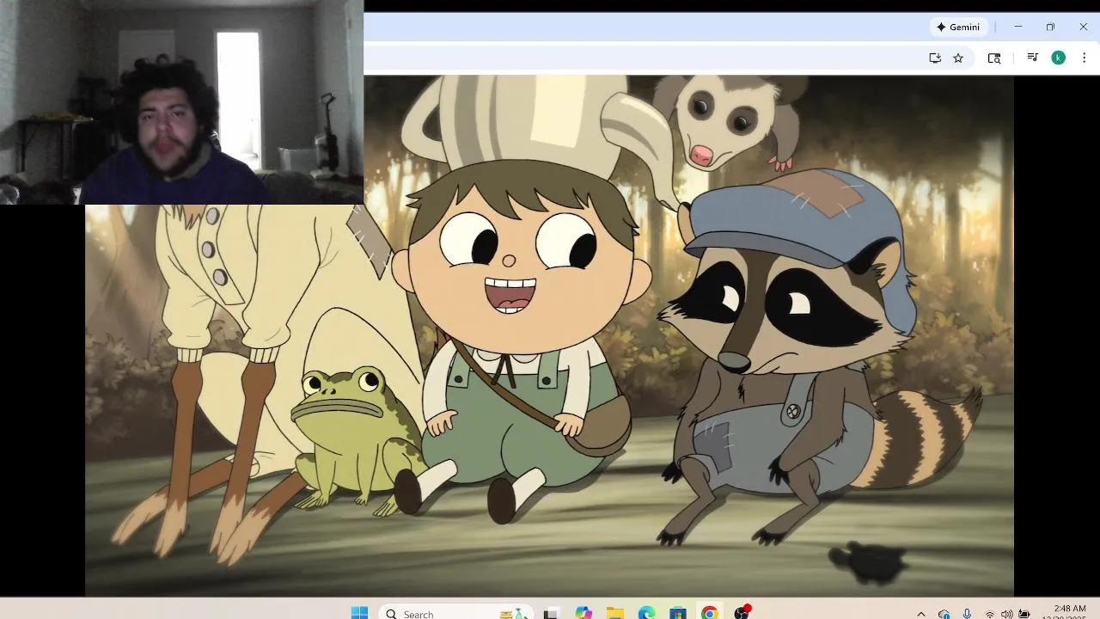The image size is (1100, 619).
Task: Open Wi-Fi network settings in the tray
Action: pyautogui.click(x=989, y=614)
